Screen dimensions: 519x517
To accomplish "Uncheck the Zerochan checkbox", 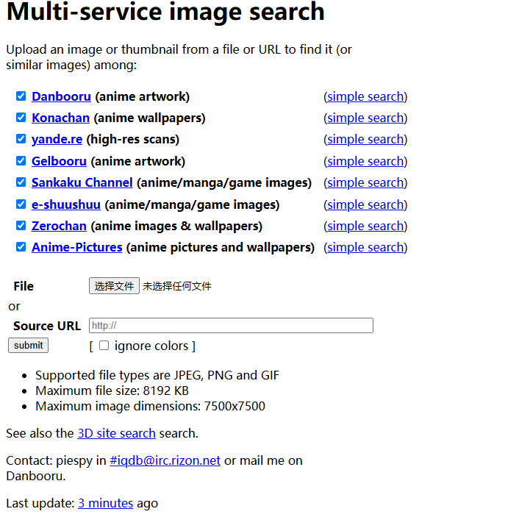I will pyautogui.click(x=21, y=226).
